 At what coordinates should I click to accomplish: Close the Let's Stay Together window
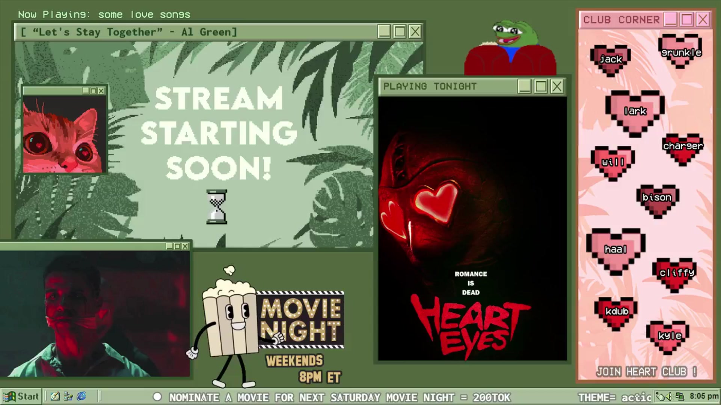(x=415, y=31)
